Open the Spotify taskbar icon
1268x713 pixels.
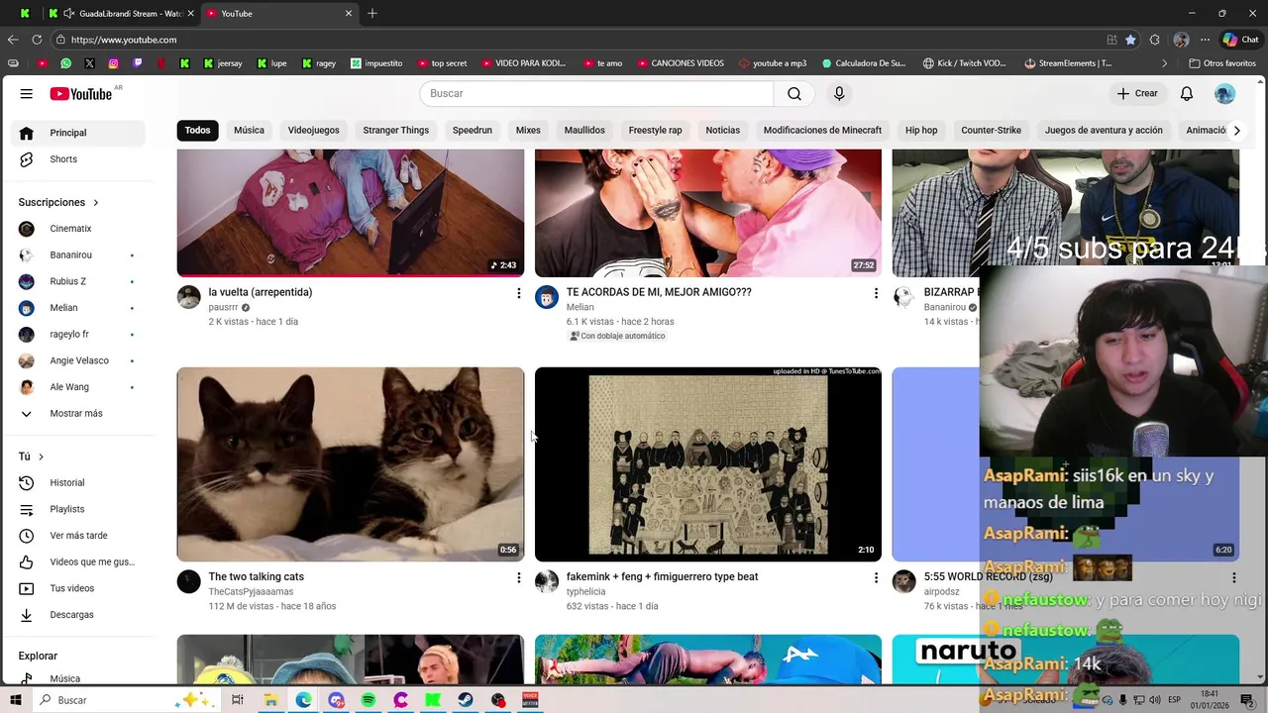coord(369,700)
